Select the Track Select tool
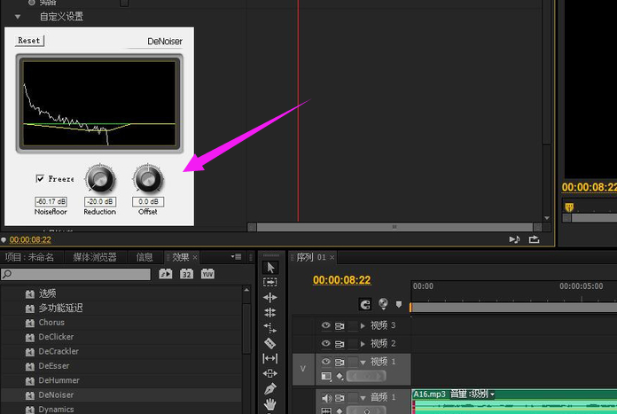The image size is (617, 414). (x=270, y=283)
